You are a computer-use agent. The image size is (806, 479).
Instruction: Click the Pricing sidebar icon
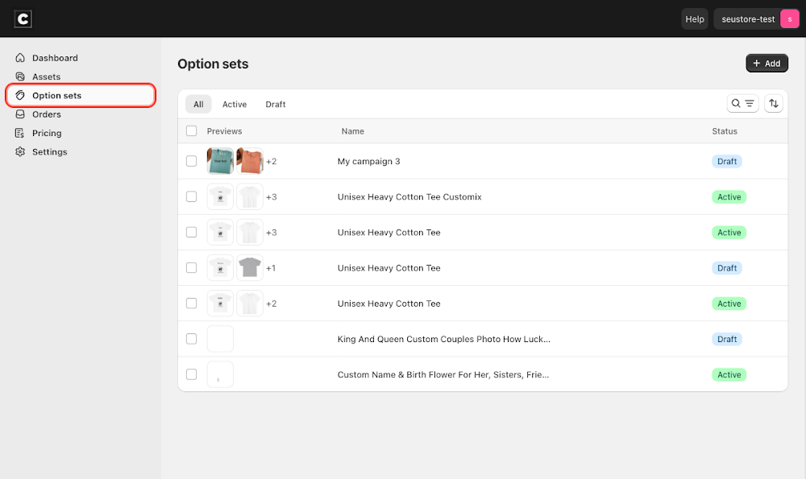pos(20,133)
